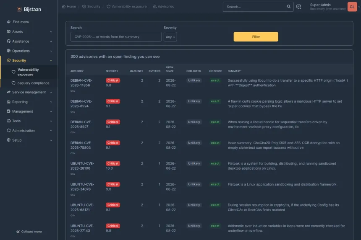Click '300 advisories with an open finding' heading
Image resolution: width=361 pixels, height=240 pixels.
click(115, 57)
